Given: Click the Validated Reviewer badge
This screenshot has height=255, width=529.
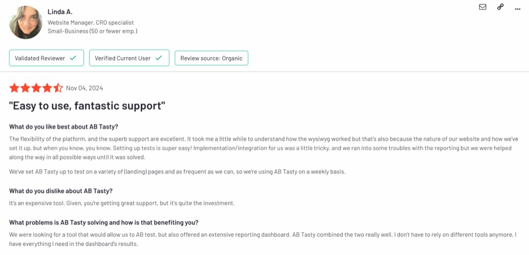Looking at the screenshot, I should click(x=46, y=58).
